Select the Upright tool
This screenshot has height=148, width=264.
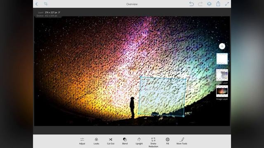(139, 141)
